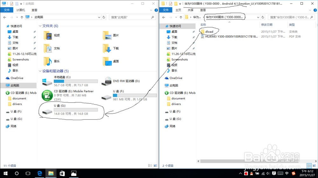Image resolution: width=318 pixels, height=178 pixels.
Task: Switch to details view in left window
Action: click(150, 166)
